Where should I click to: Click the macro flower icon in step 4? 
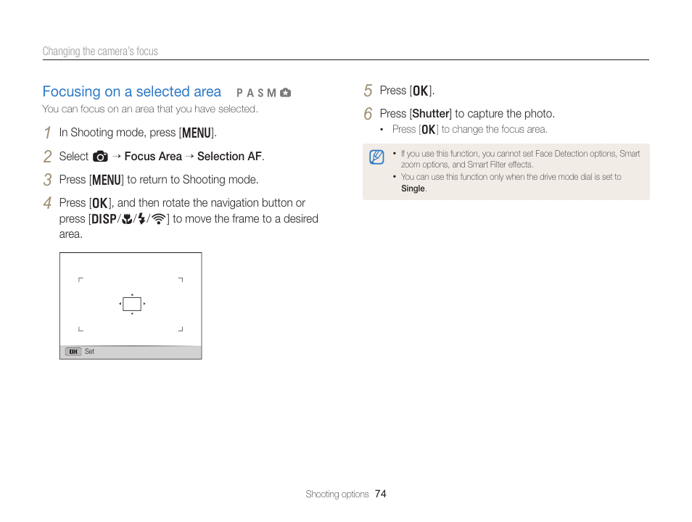[127, 219]
